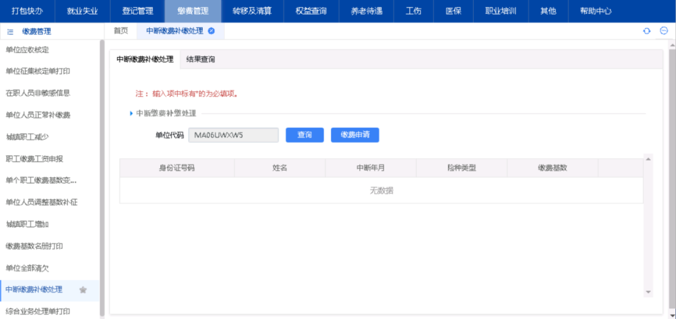Click the table scrollbar down arrow

[x=648, y=291]
